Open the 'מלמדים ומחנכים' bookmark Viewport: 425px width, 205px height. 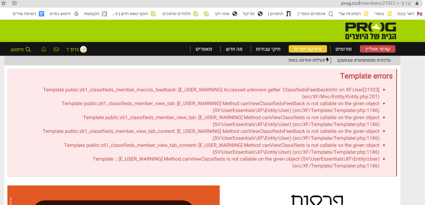coord(180,14)
